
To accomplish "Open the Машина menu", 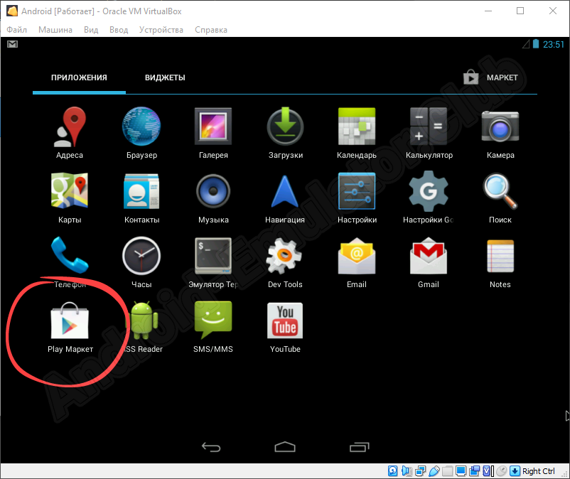I will pyautogui.click(x=55, y=30).
